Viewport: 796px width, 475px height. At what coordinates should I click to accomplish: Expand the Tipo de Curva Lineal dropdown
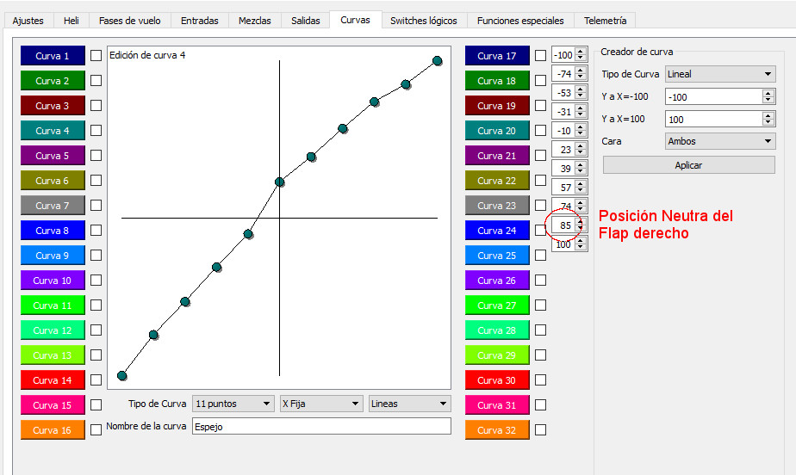tap(720, 75)
